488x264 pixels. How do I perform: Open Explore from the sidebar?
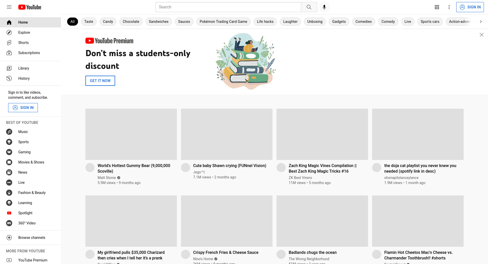coord(30,32)
